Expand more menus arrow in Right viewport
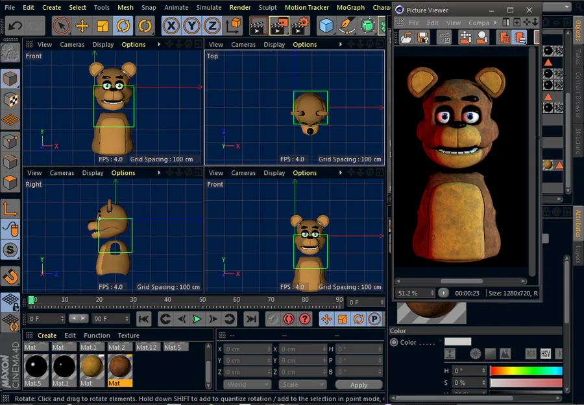The width and height of the screenshot is (584, 405). (x=159, y=172)
